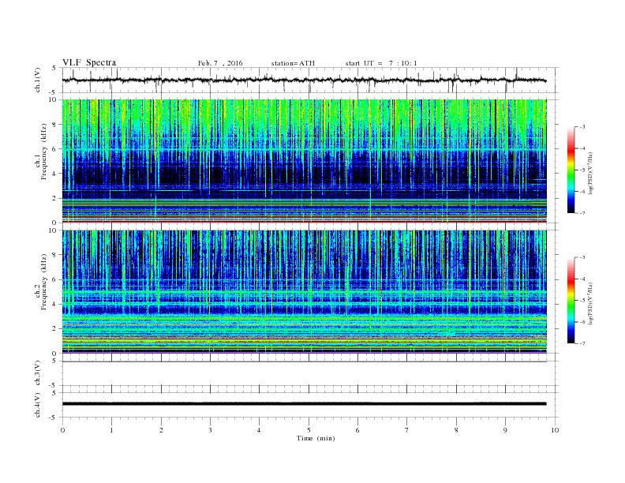
Task: Click the ch.4 thick black waveform trace
Action: tap(304, 404)
